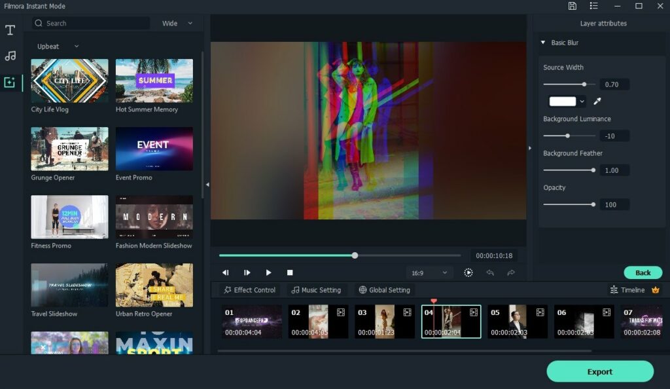Open the Wide category dropdown
The width and height of the screenshot is (670, 389).
(x=175, y=22)
